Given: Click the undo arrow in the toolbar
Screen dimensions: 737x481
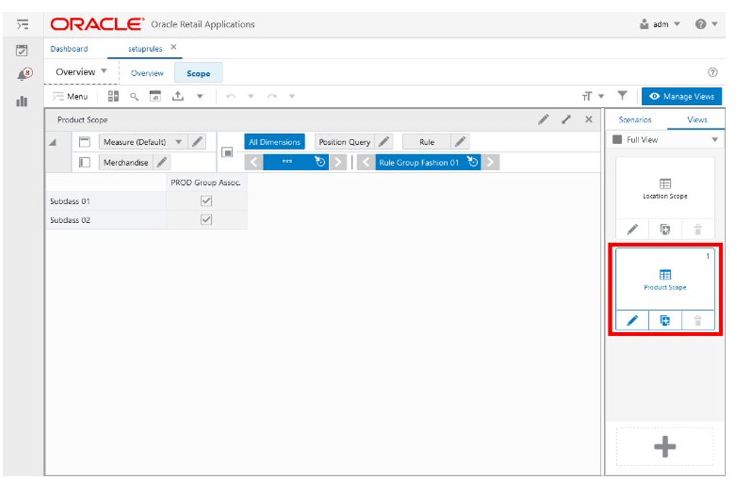Looking at the screenshot, I should tap(230, 96).
